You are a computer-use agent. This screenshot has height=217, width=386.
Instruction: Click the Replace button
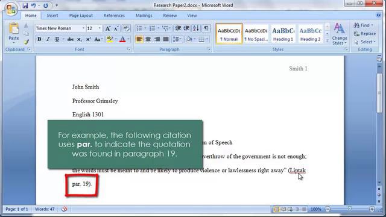364,34
